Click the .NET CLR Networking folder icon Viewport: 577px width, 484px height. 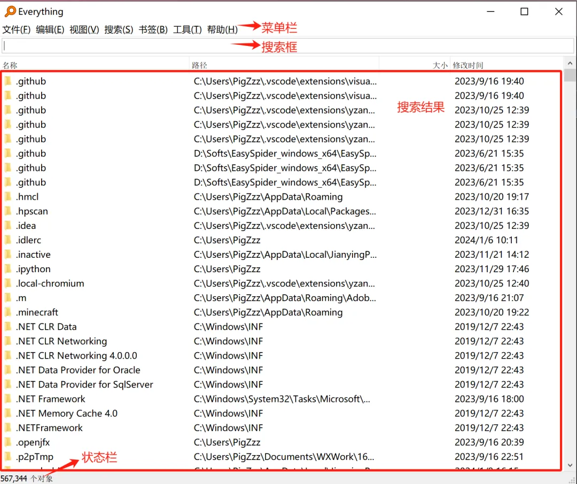8,341
